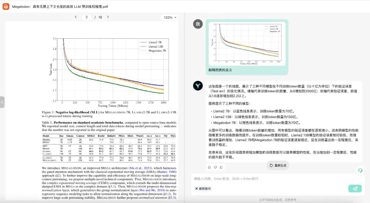Go to previous PDF page arrow
Screen dimensions: 370x203
pyautogui.click(x=76, y=17)
